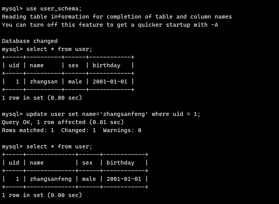This screenshot has height=204, width=279.
Task: Click "2001-01-01" in the first result table
Action: [x=110, y=82]
